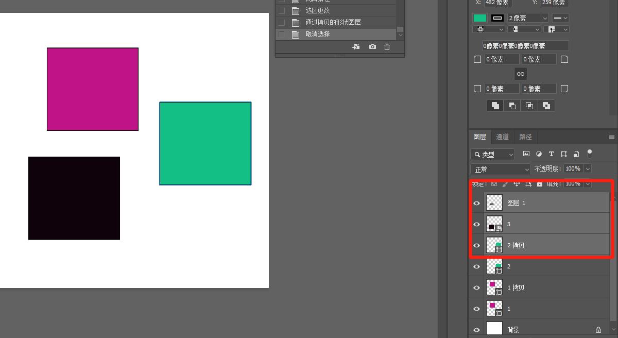Toggle visibility of the 背景 layer
This screenshot has width=618, height=338.
coord(476,330)
